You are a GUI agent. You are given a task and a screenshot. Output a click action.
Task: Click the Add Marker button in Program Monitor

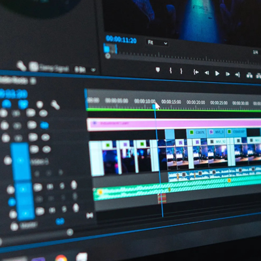[158, 70]
